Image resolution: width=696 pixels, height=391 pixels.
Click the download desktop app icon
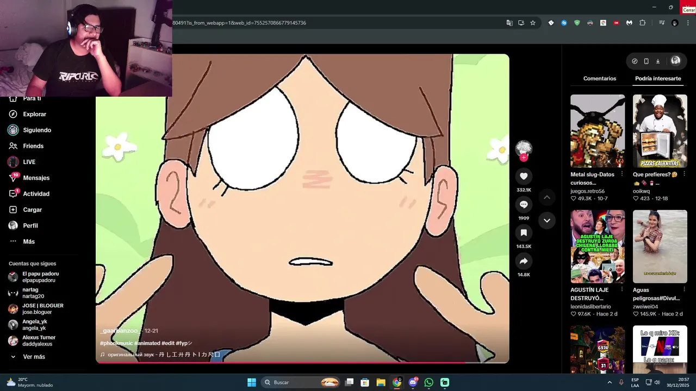click(657, 61)
